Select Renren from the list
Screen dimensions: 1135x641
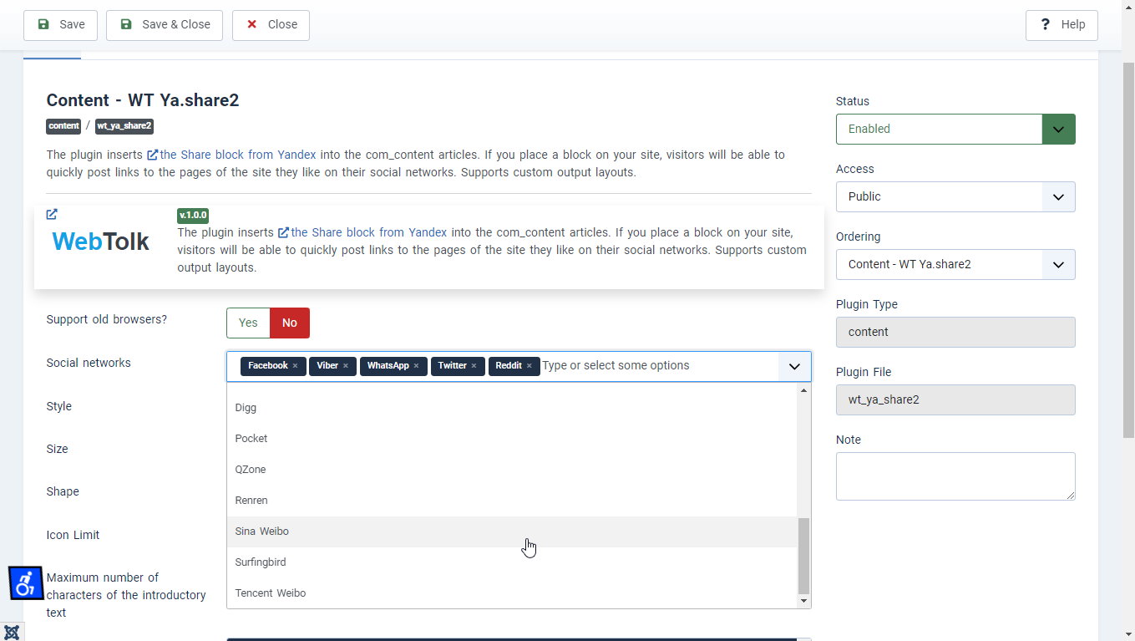[512, 501]
